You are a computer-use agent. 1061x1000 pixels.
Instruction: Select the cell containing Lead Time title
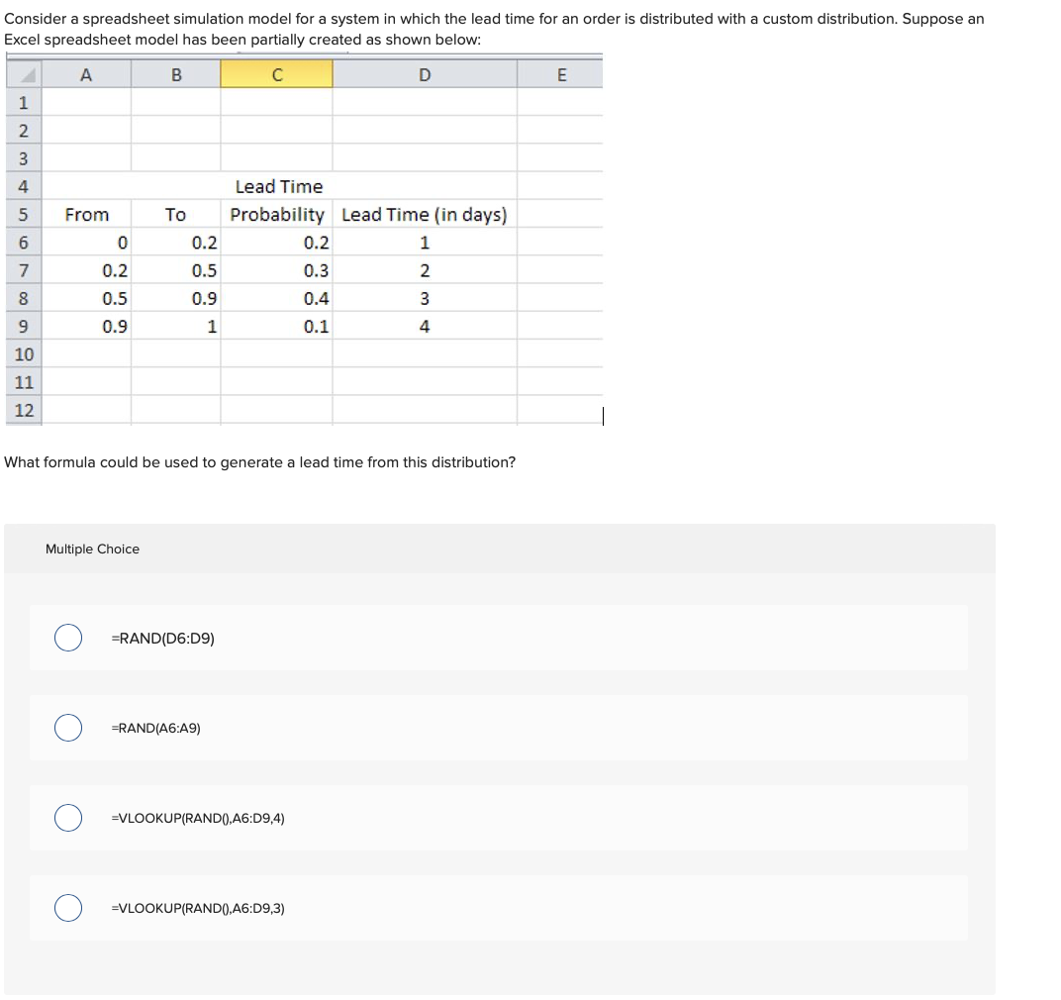pos(277,186)
